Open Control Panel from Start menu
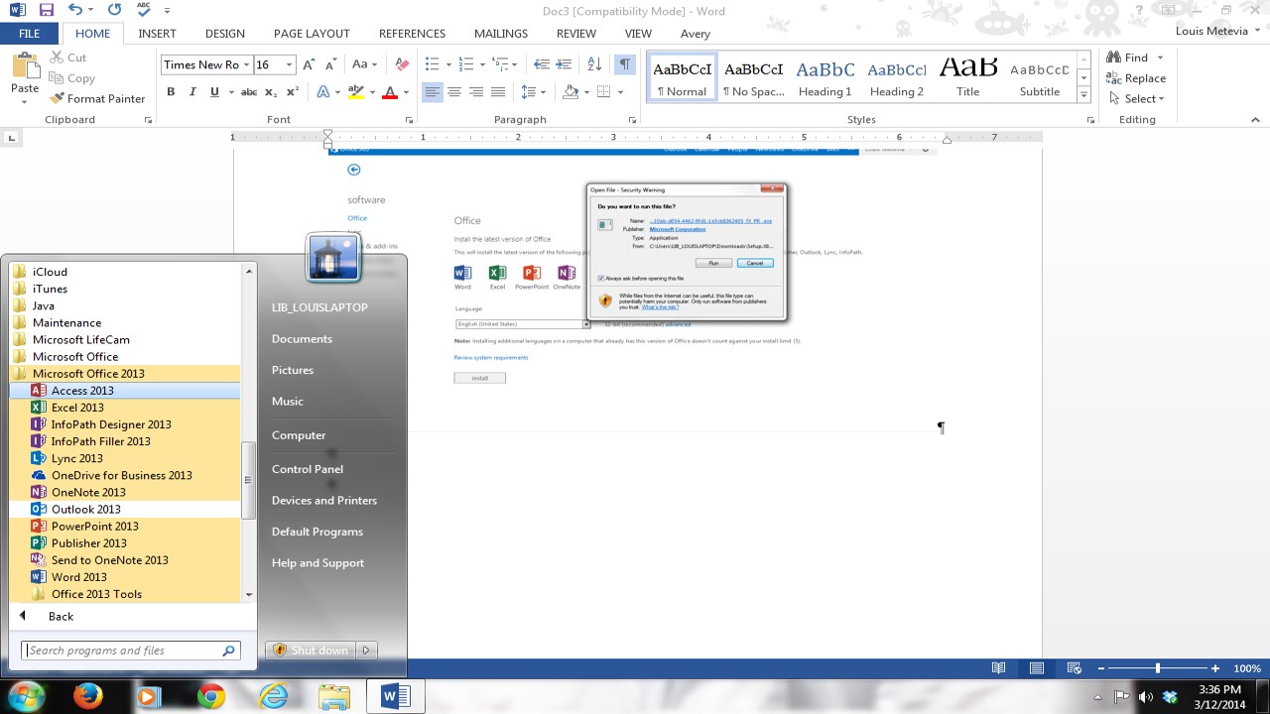The width and height of the screenshot is (1270, 714). 308,469
